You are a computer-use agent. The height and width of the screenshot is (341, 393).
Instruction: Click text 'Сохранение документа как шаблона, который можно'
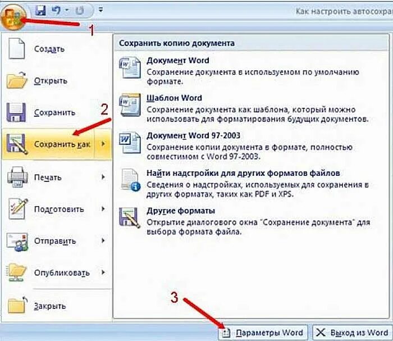pos(251,110)
